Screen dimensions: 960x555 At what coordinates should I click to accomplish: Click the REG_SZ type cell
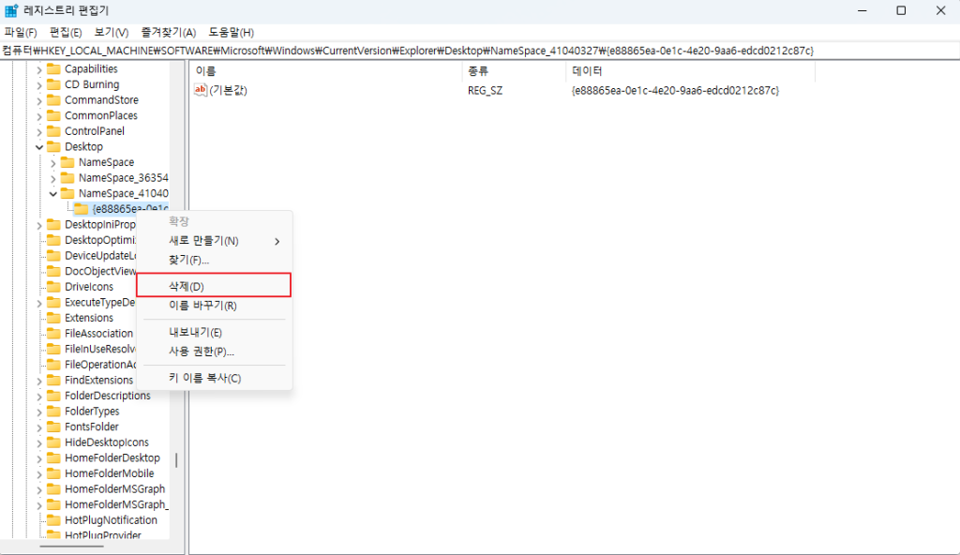pos(486,91)
